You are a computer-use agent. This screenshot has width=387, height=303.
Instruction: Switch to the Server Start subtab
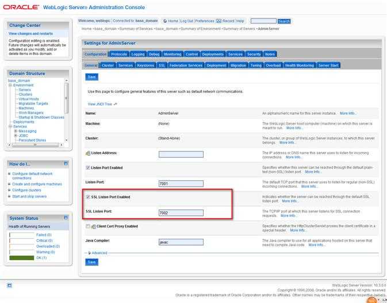328,65
